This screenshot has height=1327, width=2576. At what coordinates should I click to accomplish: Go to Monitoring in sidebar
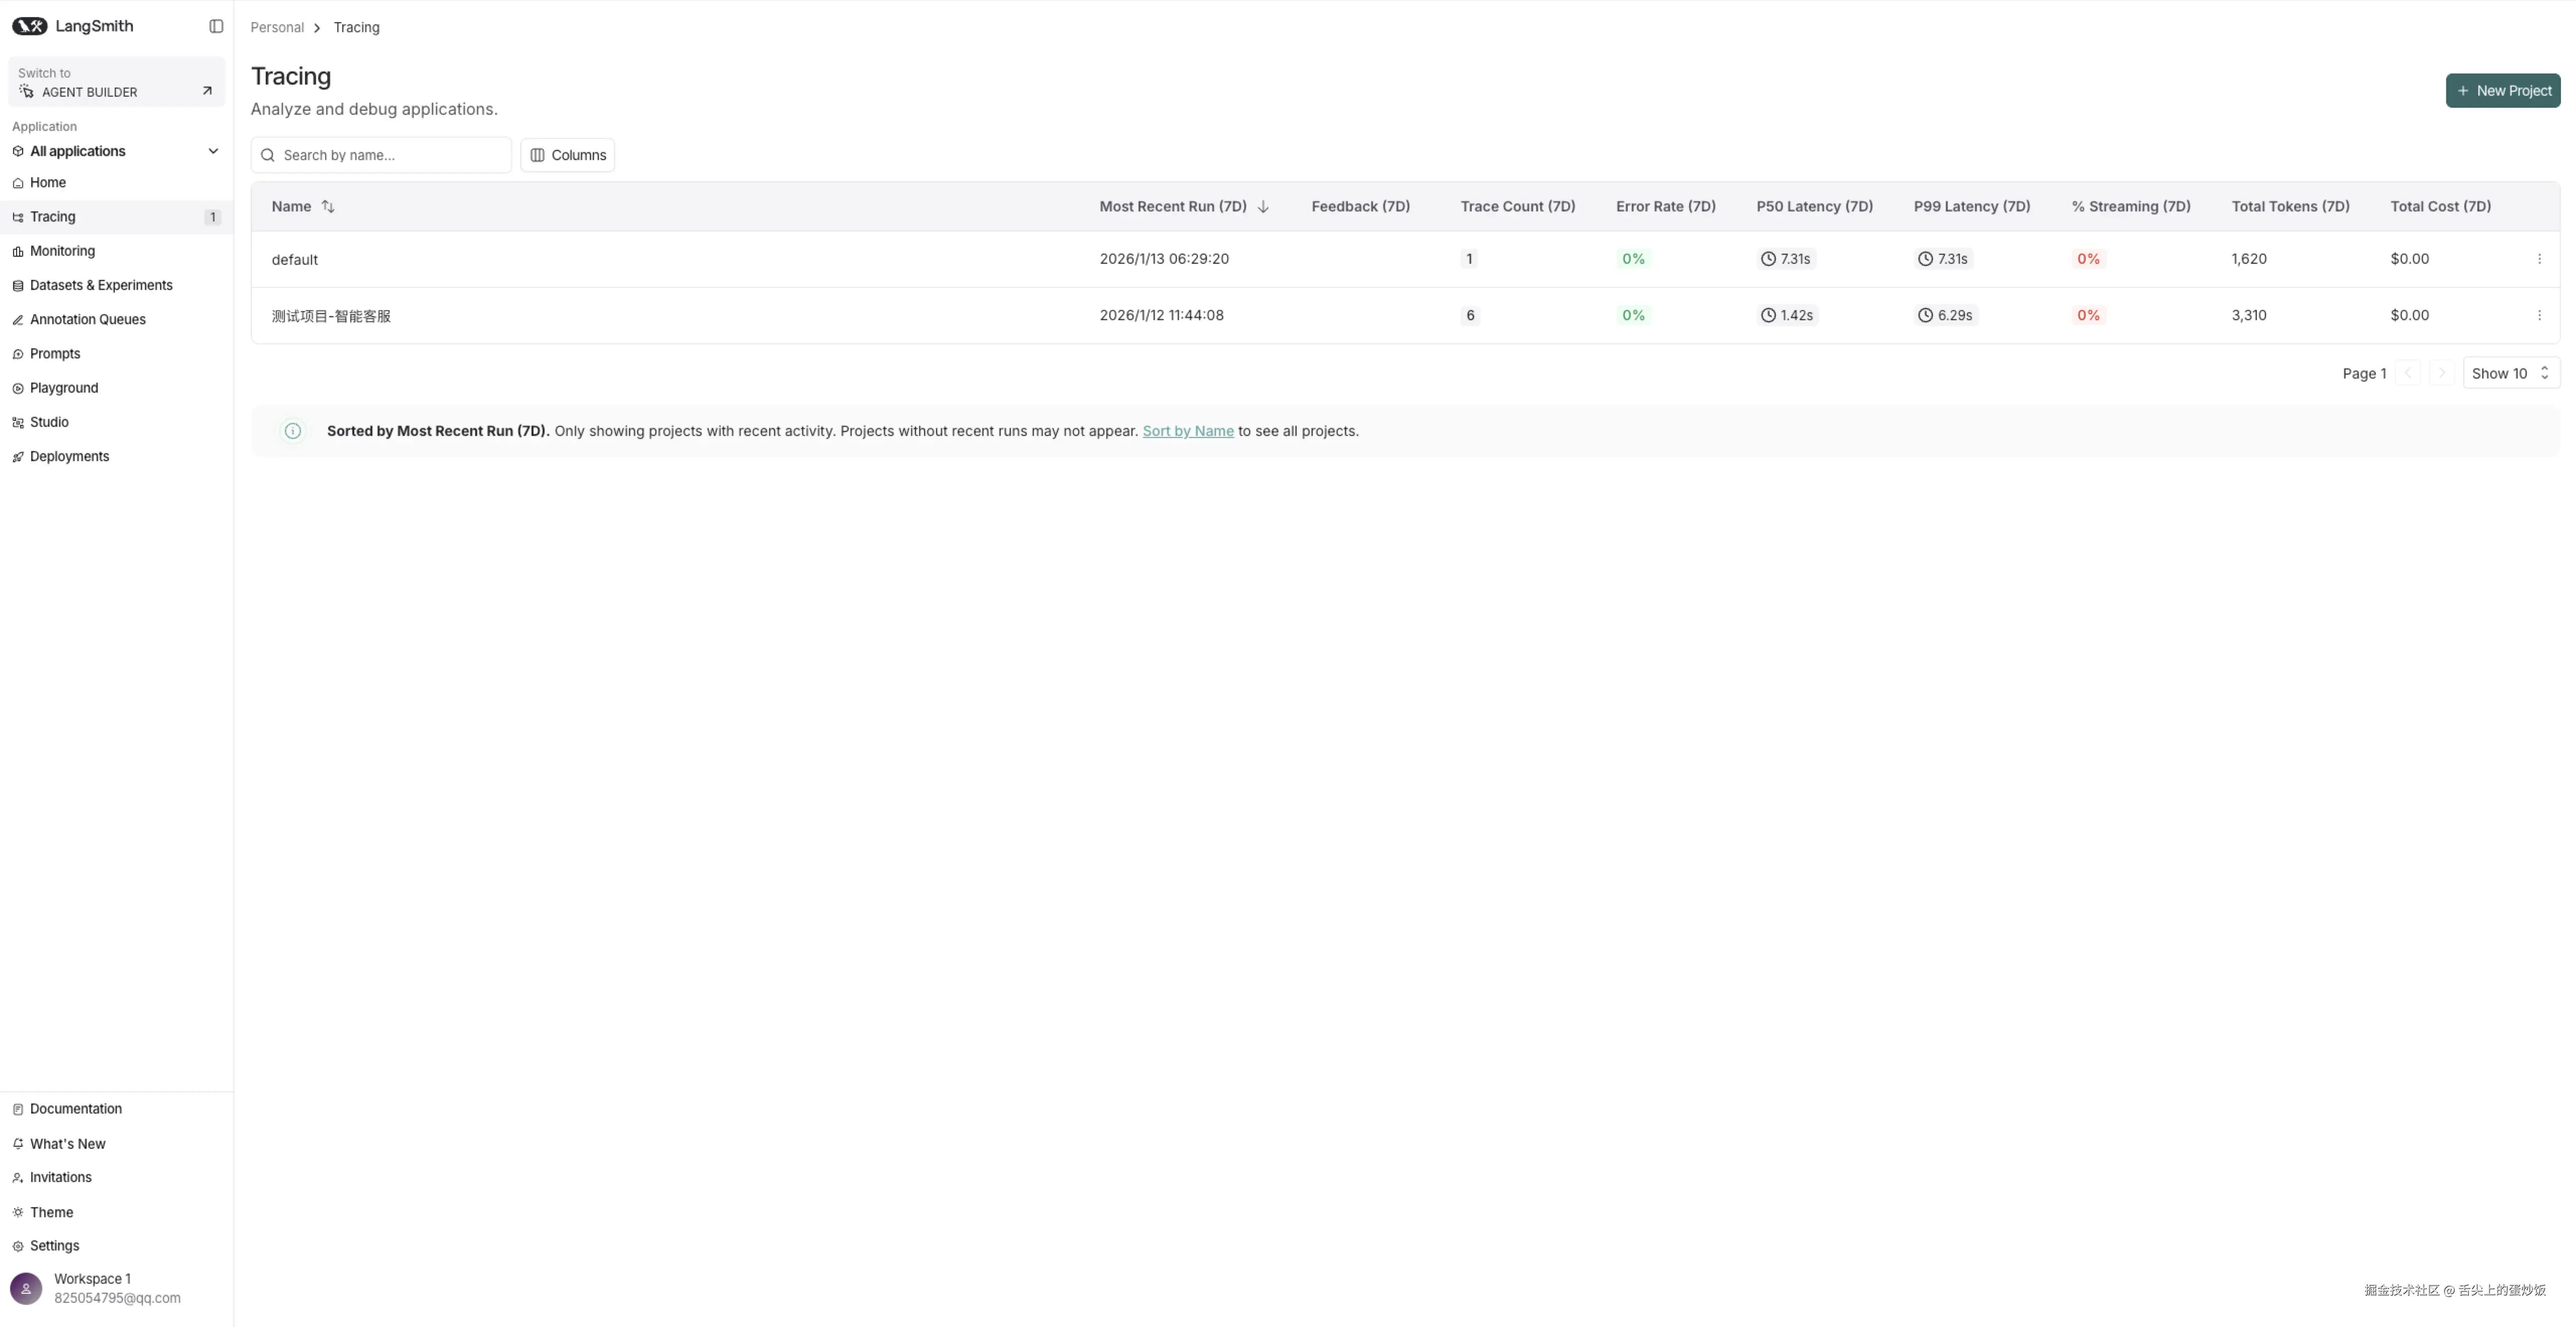tap(62, 251)
